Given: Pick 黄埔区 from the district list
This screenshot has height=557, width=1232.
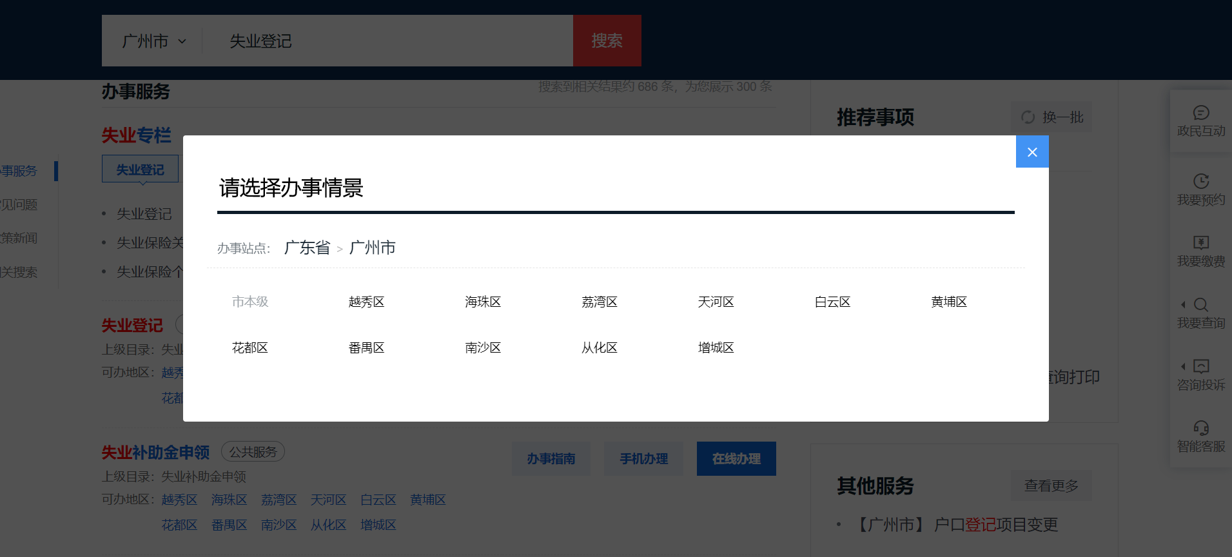Looking at the screenshot, I should (948, 302).
